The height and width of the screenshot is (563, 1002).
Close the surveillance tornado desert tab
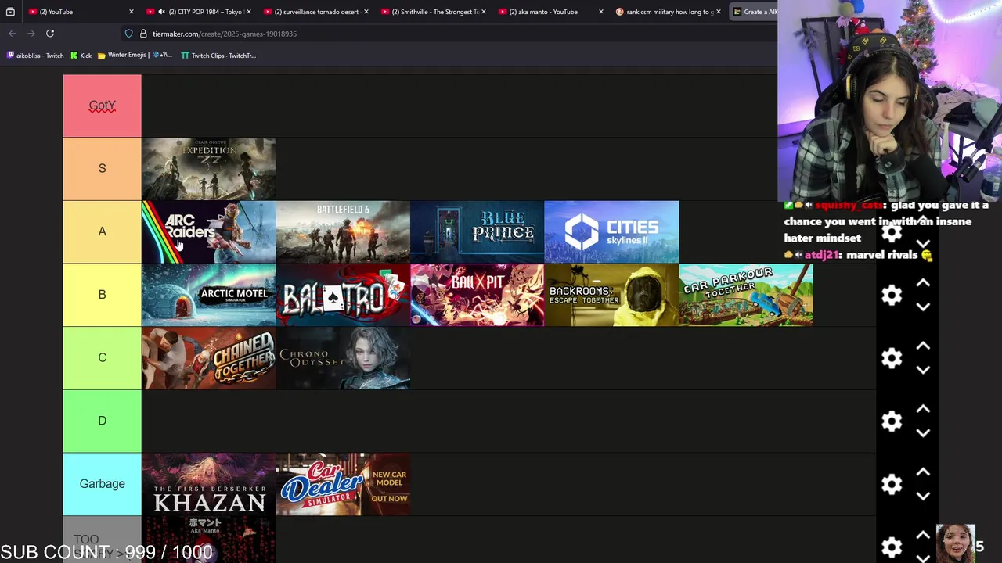tap(366, 12)
